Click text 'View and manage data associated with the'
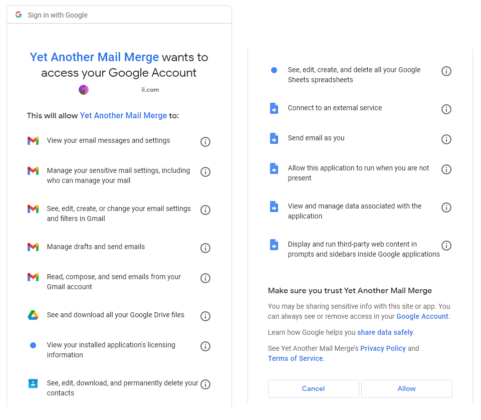 [355, 206]
